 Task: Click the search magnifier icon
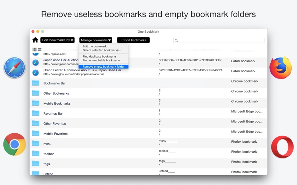(176, 40)
